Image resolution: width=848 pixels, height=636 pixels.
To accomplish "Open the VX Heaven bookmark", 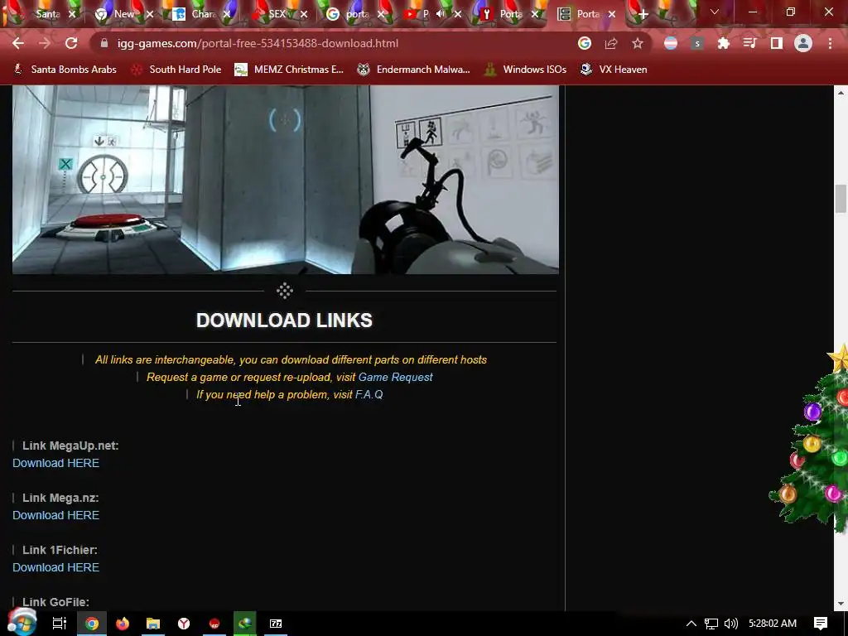I will [x=614, y=70].
